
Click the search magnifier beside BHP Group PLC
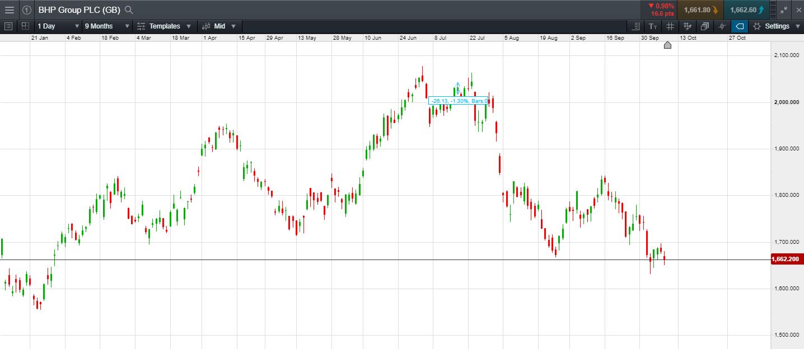[x=129, y=10]
